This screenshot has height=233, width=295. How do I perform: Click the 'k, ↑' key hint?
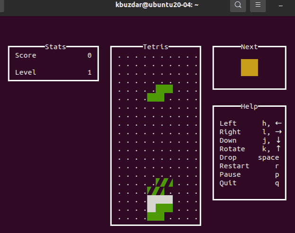pyautogui.click(x=272, y=149)
